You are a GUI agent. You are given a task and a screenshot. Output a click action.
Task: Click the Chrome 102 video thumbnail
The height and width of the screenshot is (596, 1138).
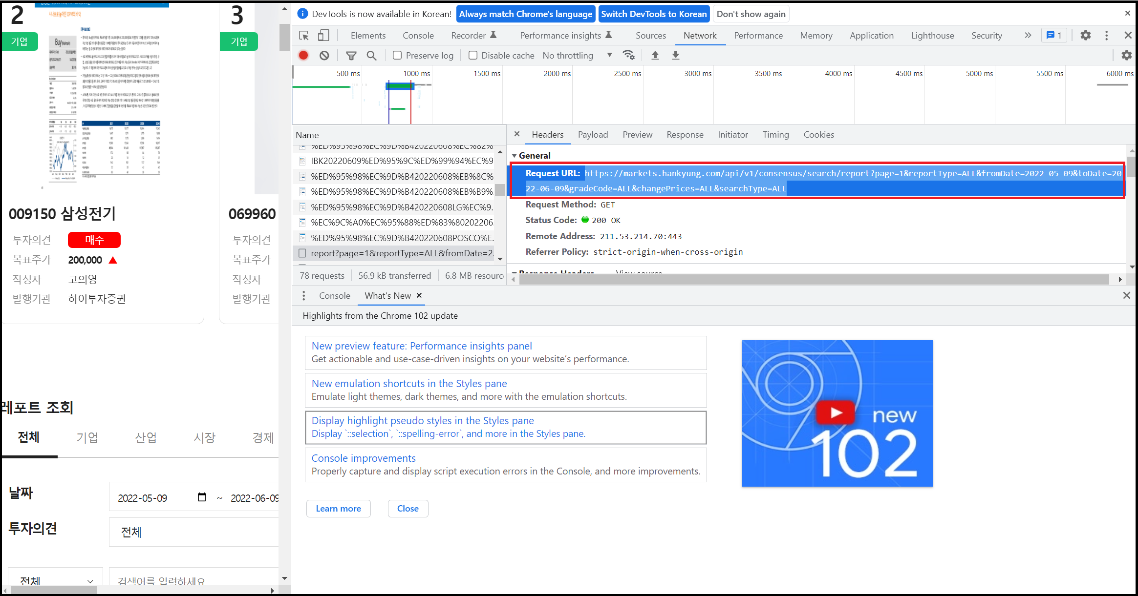point(837,413)
